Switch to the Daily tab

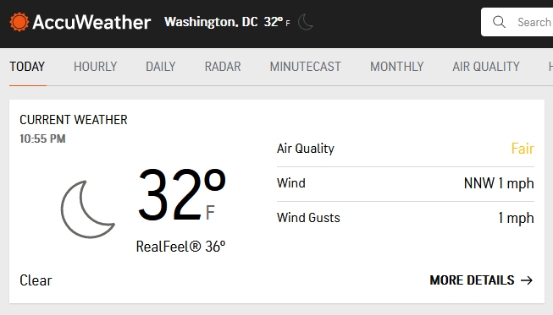[160, 67]
